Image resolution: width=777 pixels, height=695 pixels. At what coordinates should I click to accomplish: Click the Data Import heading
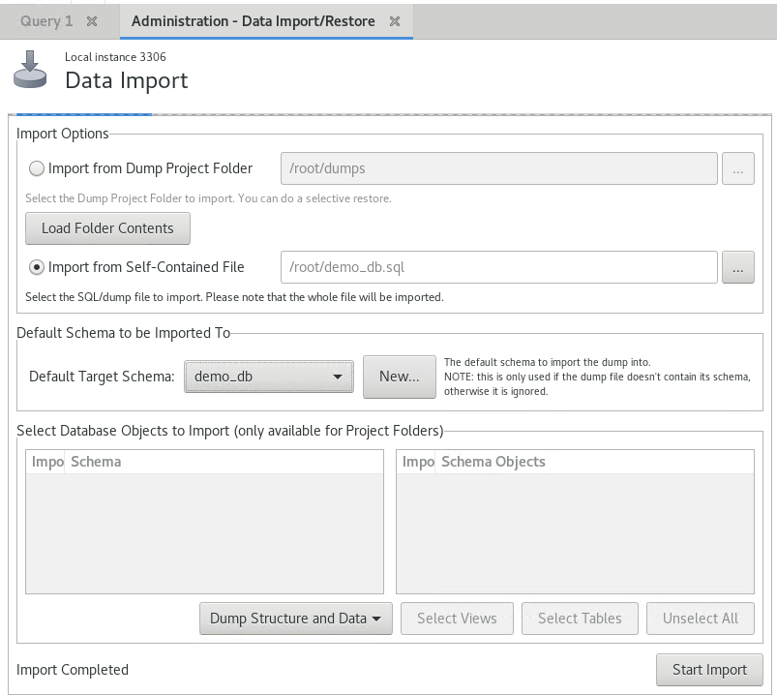click(127, 80)
